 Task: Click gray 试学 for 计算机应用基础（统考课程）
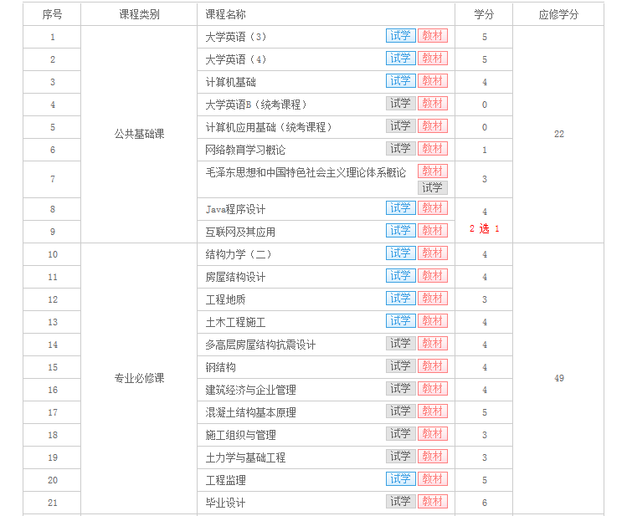(400, 126)
